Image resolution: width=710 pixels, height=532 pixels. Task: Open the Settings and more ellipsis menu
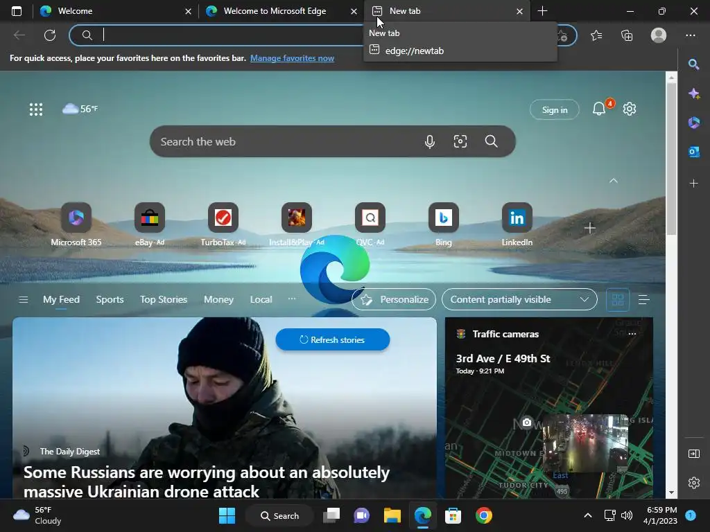690,35
